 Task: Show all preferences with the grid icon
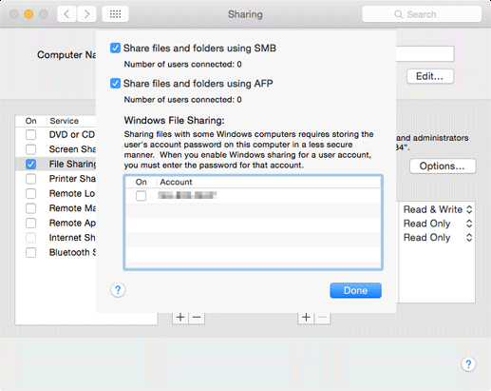point(115,14)
